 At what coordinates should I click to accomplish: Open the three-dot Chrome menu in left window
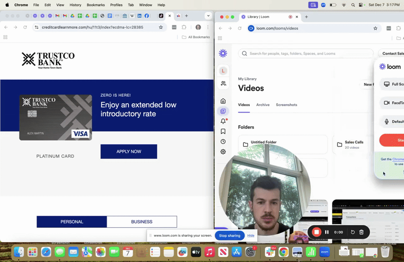coord(208,27)
